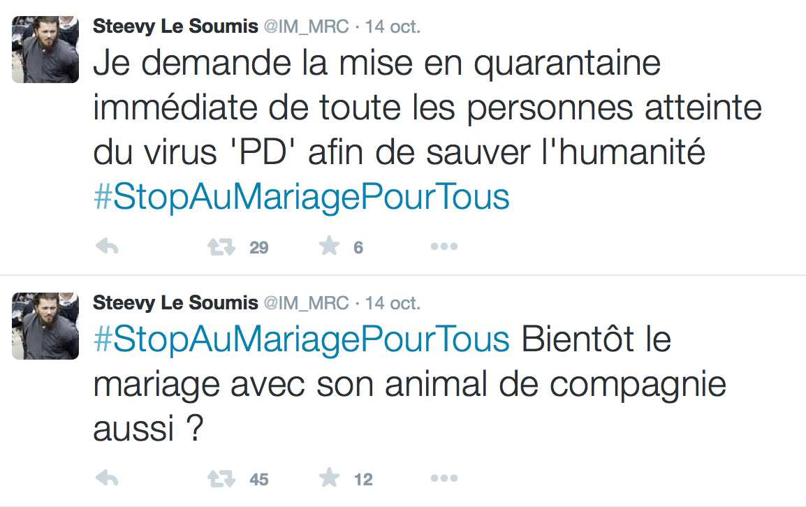Retweet the second tweet with 45 retweets
Image resolution: width=806 pixels, height=507 pixels.
point(221,478)
